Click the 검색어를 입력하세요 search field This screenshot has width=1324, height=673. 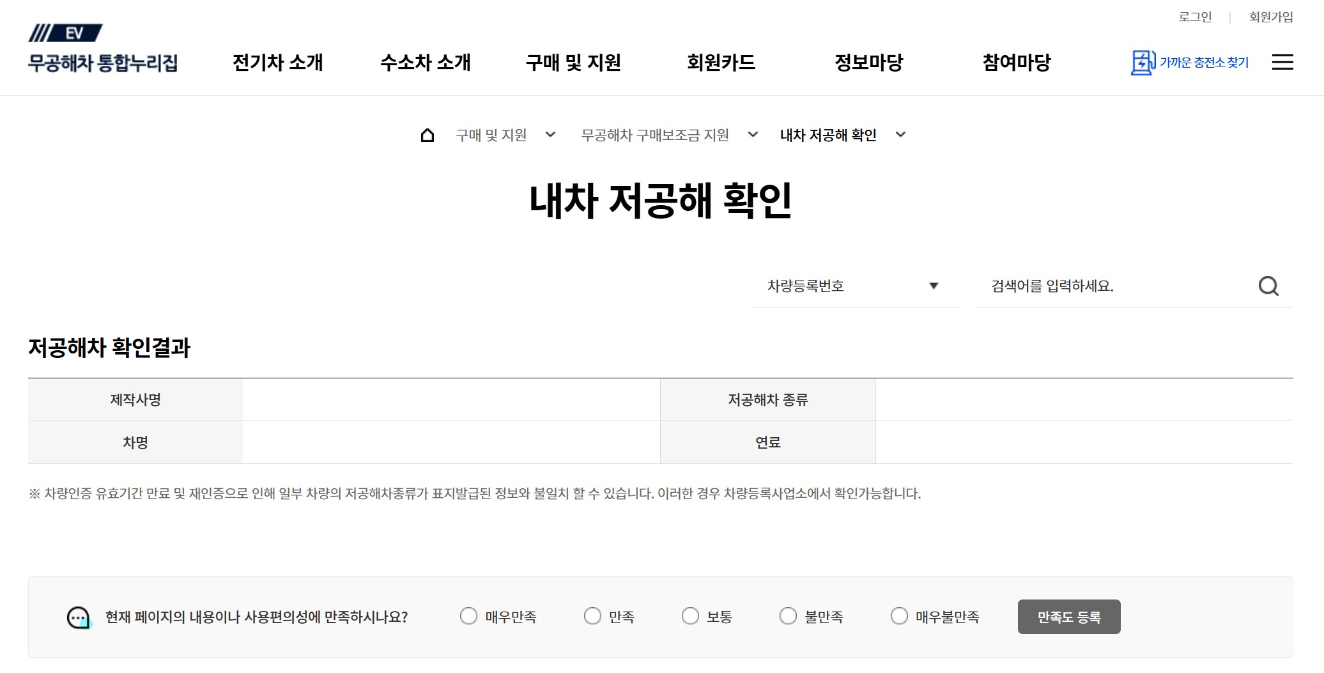click(1086, 286)
